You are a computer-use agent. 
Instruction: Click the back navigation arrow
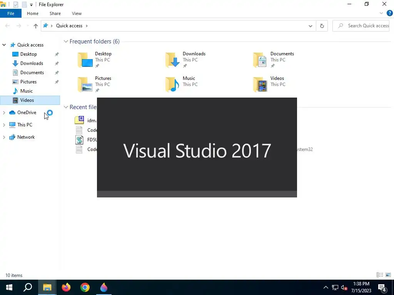7,26
